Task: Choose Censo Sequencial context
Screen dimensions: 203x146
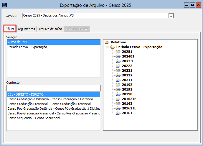Action: click(54, 118)
